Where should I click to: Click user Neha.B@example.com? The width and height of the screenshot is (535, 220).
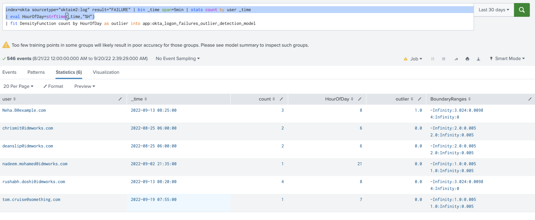[24, 111]
